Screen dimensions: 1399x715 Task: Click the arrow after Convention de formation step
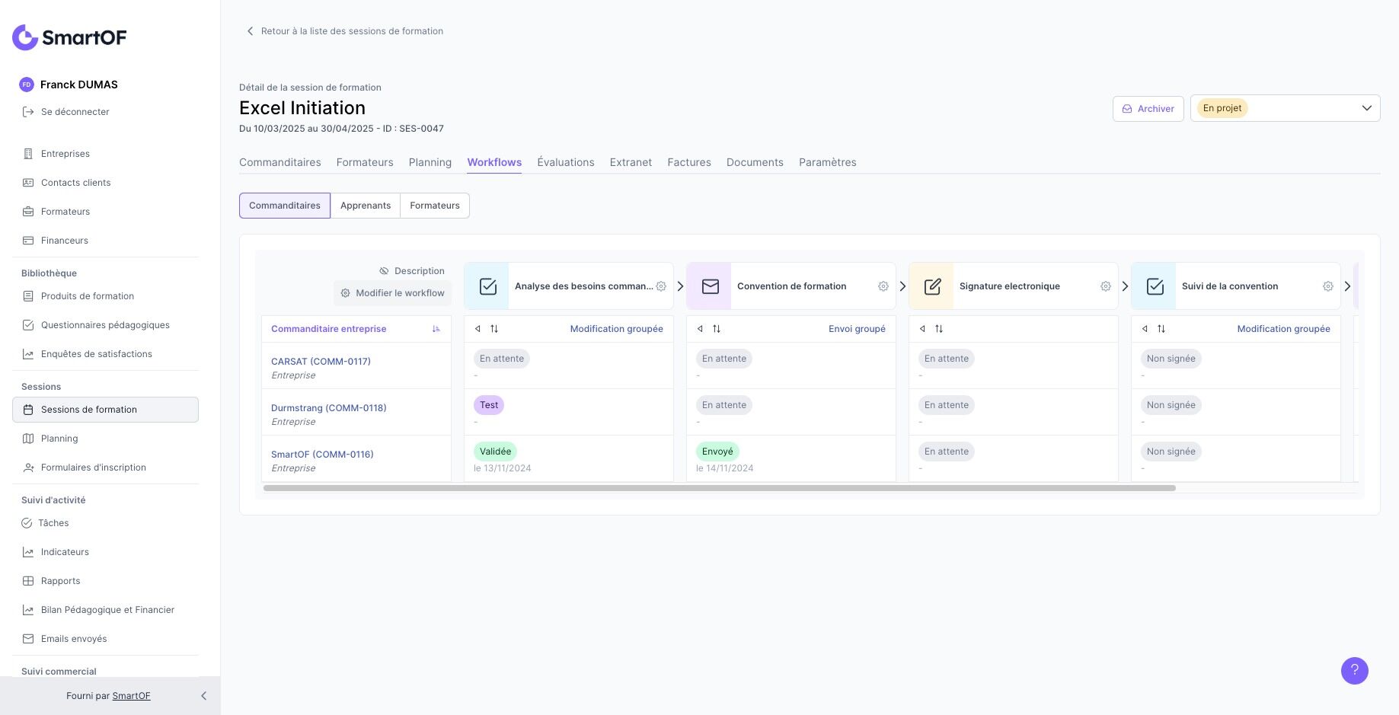point(902,286)
